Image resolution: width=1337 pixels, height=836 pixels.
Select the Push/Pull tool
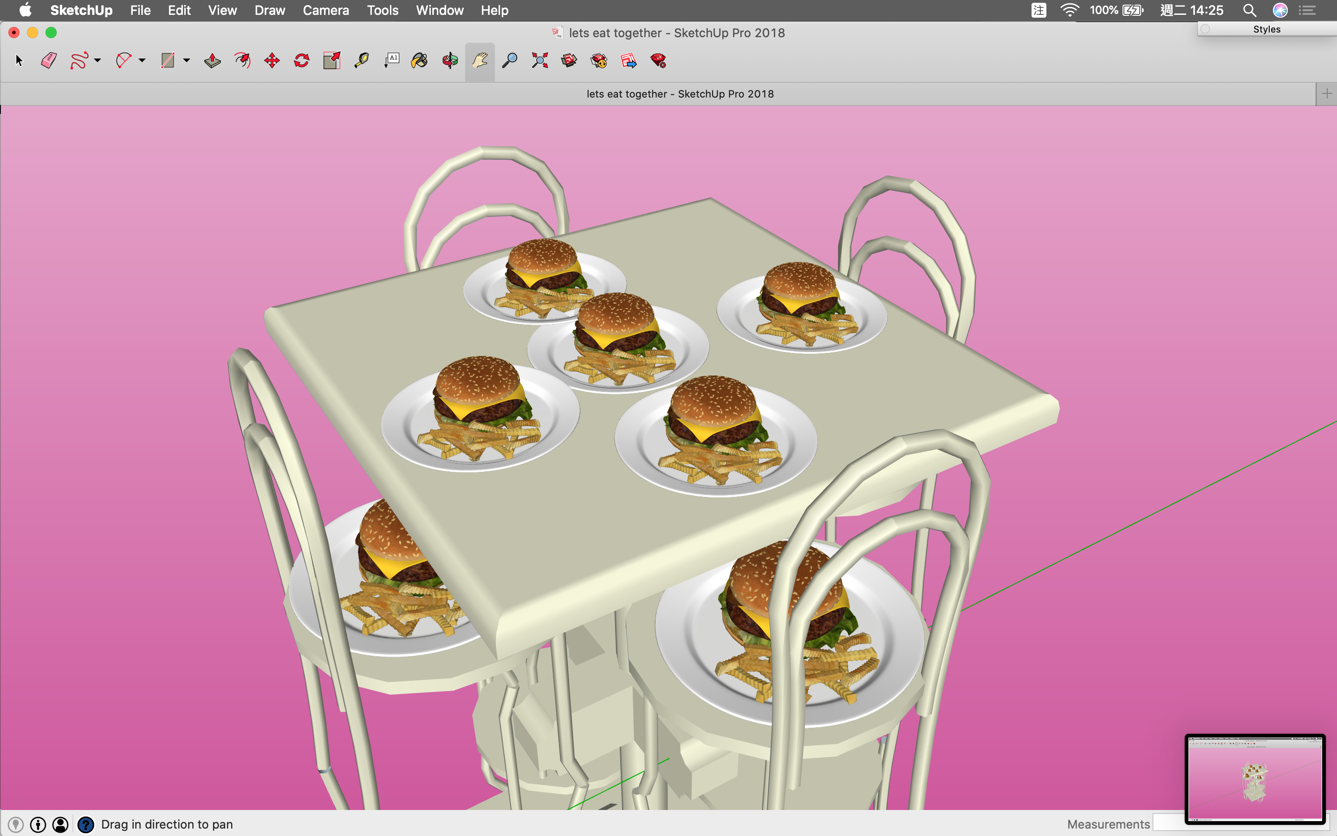click(212, 60)
